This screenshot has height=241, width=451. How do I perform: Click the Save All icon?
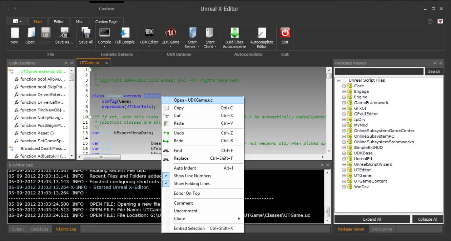point(86,33)
